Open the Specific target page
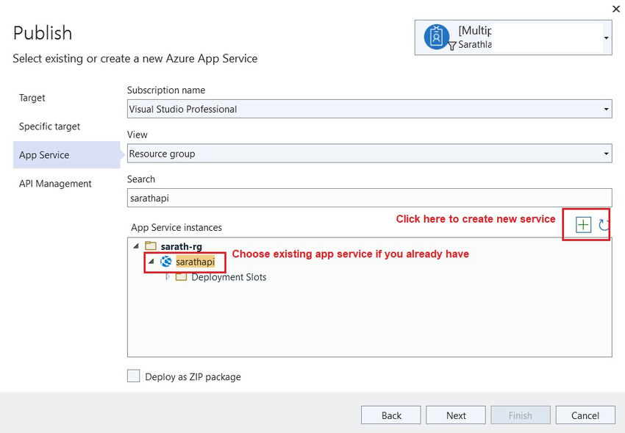Screen dimensions: 625x433 point(49,126)
